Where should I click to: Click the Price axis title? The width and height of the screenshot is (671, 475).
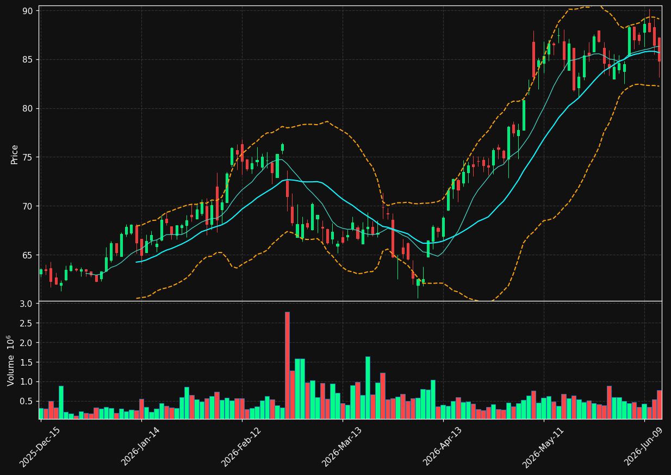tap(15, 154)
